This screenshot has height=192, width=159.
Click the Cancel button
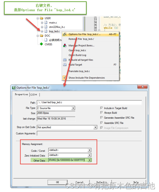(79, 182)
